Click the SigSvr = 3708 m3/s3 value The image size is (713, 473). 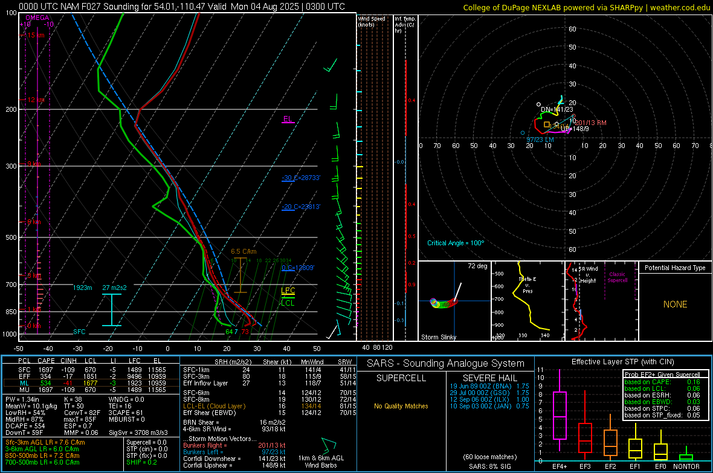point(138,433)
